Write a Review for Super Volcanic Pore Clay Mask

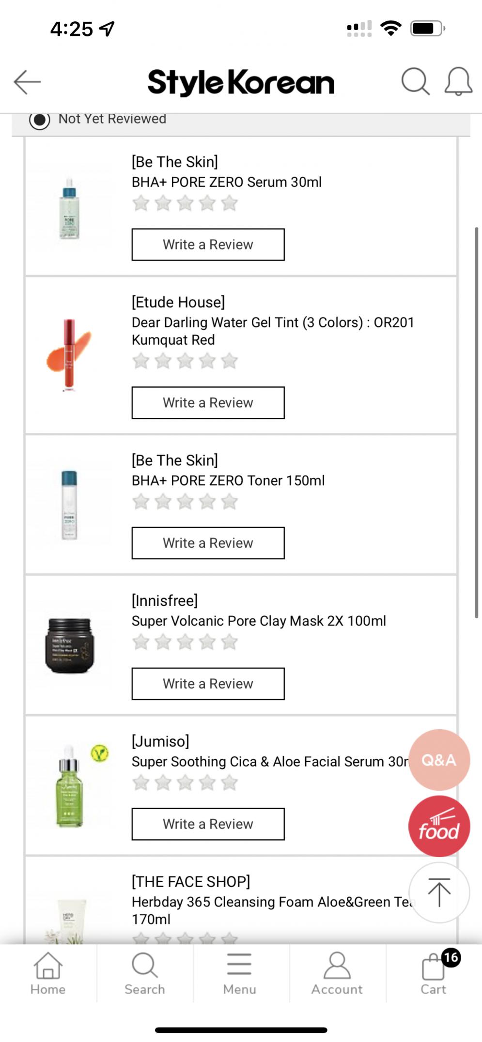click(208, 684)
